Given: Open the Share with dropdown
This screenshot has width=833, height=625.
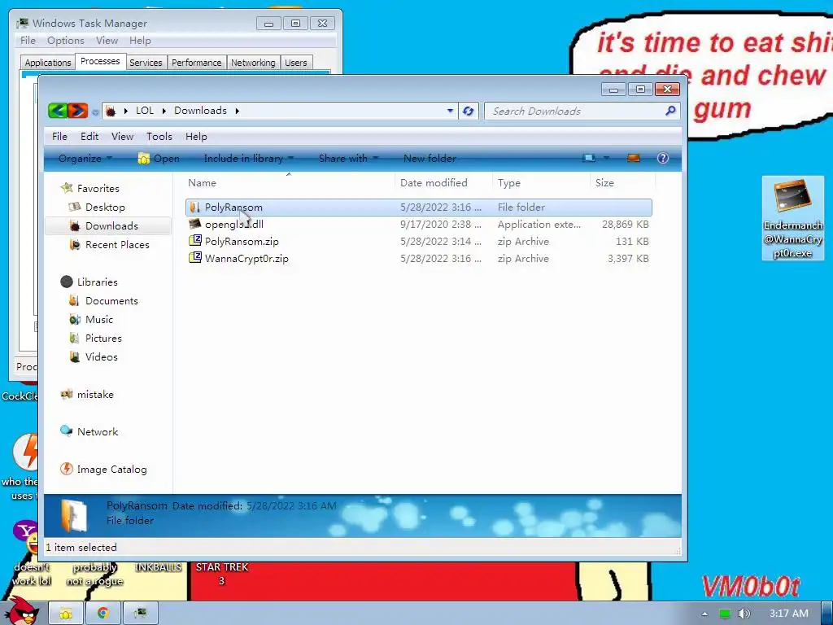Looking at the screenshot, I should (x=348, y=159).
